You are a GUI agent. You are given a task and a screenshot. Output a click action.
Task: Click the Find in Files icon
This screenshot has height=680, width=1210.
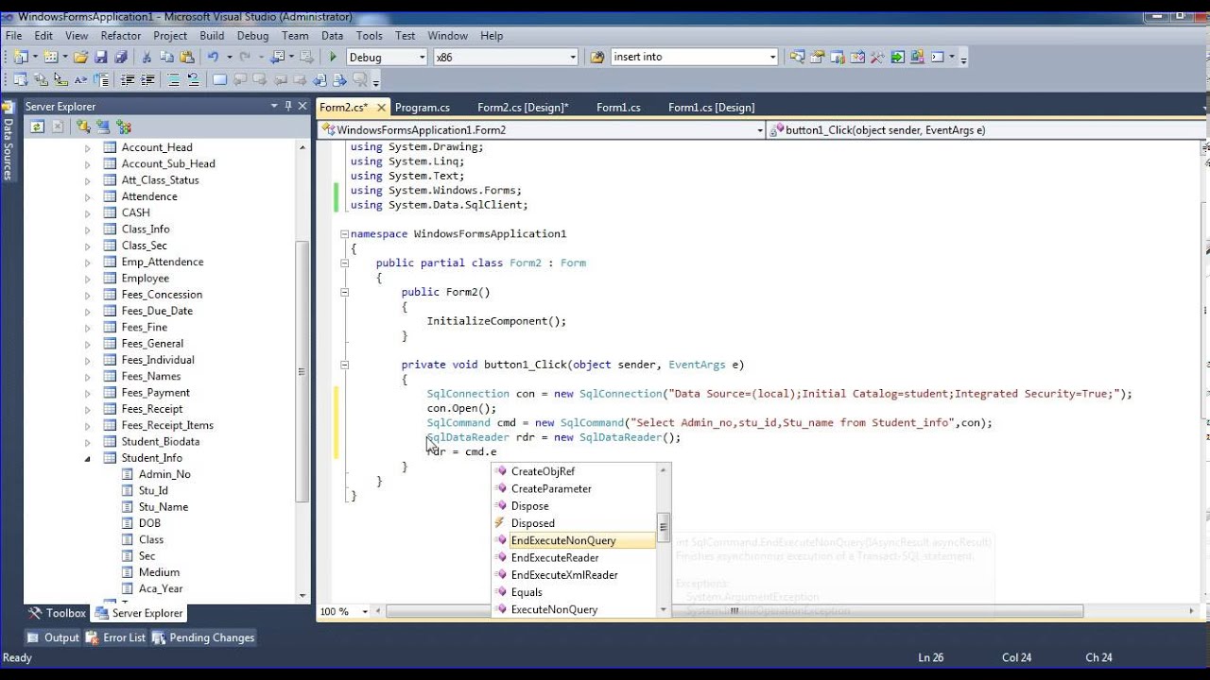pos(597,57)
